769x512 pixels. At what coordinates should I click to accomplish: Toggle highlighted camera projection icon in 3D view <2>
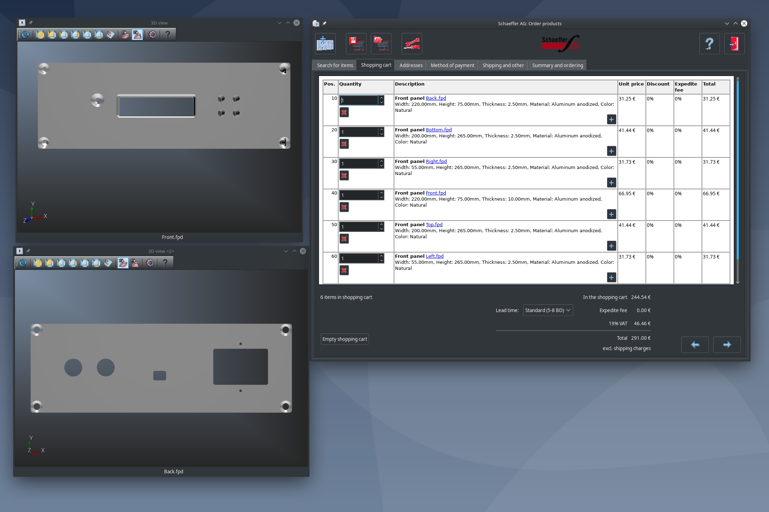tap(123, 263)
